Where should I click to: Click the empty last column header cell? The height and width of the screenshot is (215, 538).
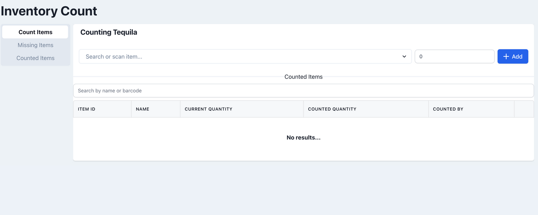click(524, 109)
